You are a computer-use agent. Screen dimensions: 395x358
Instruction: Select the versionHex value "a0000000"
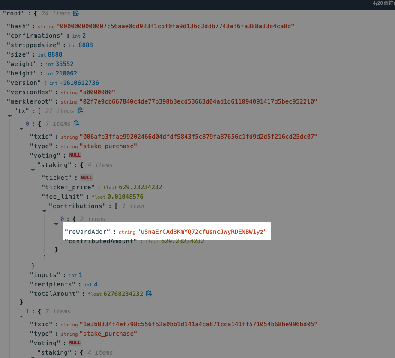pyautogui.click(x=97, y=92)
